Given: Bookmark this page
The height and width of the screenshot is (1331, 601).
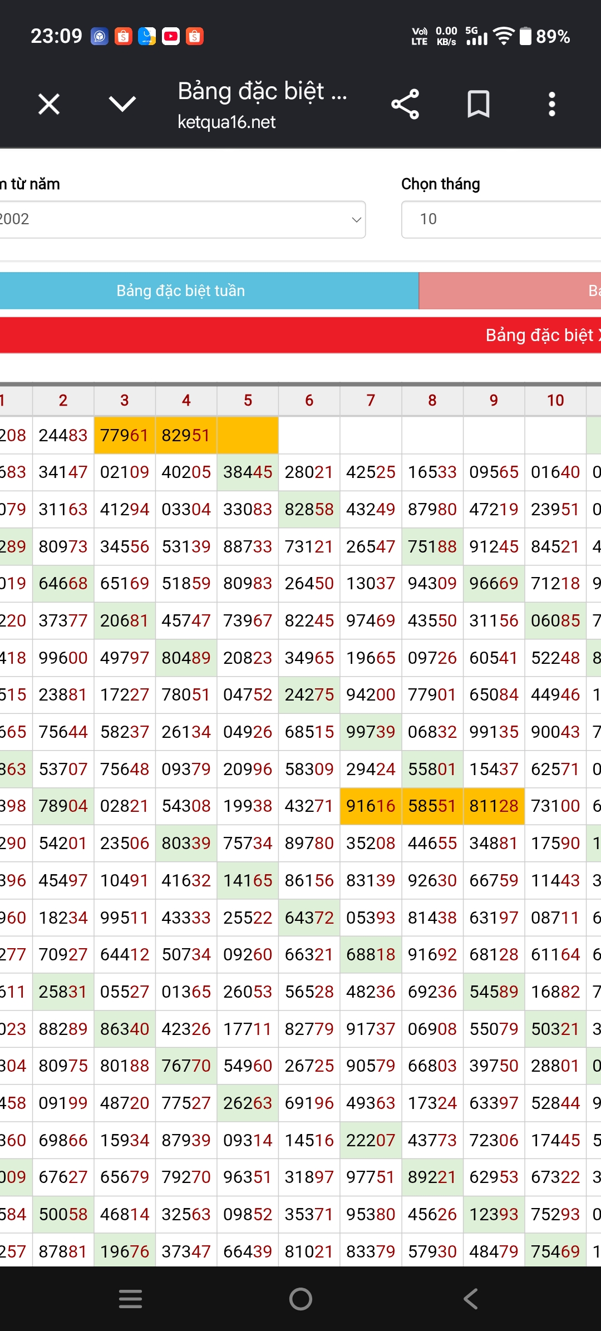Looking at the screenshot, I should click(479, 104).
